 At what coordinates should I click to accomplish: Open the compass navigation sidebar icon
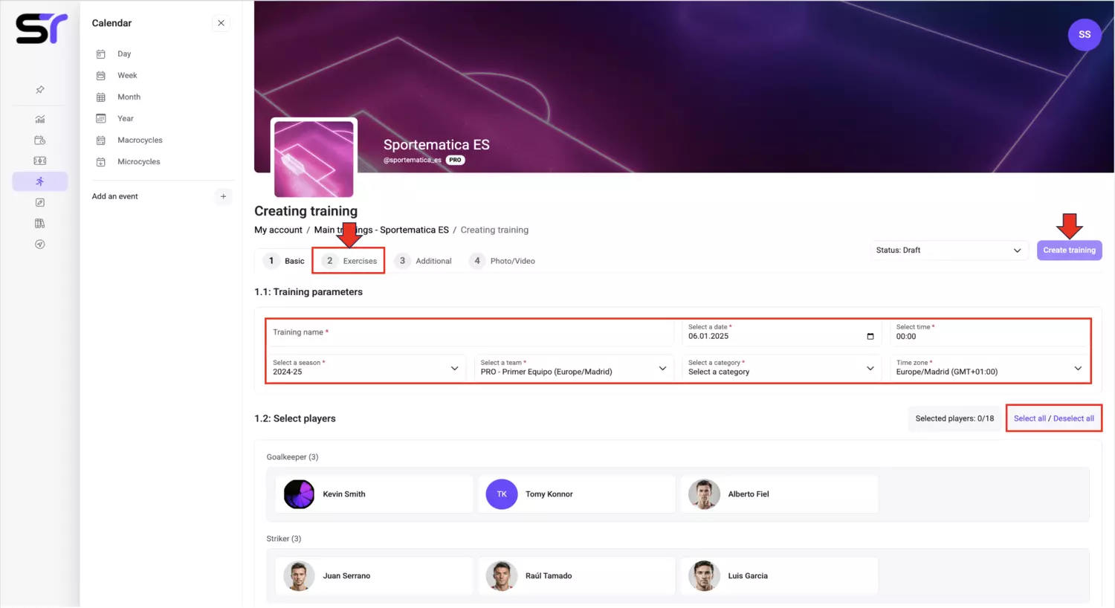pos(40,244)
